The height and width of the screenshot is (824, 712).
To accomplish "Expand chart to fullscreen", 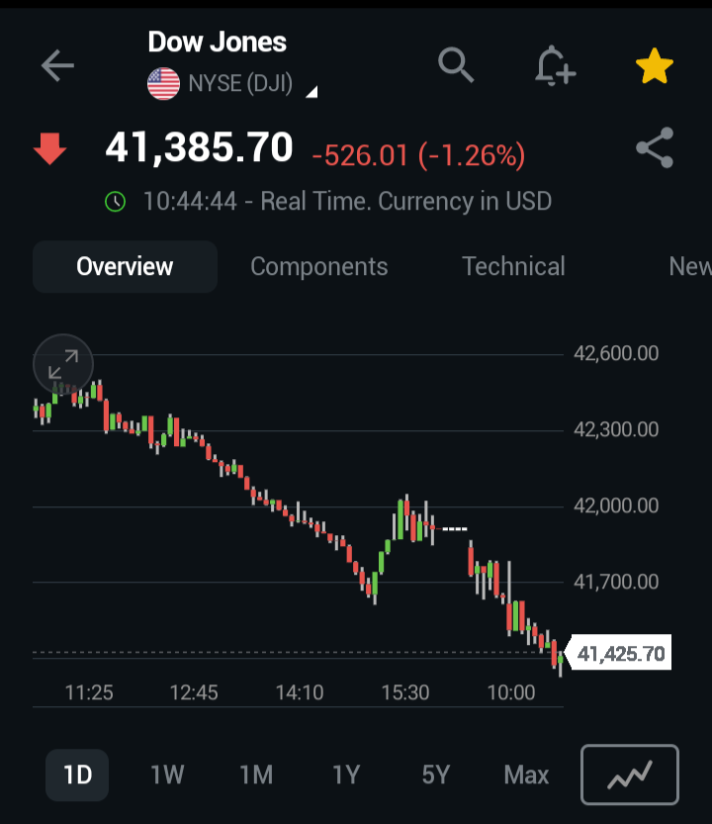I will (63, 364).
